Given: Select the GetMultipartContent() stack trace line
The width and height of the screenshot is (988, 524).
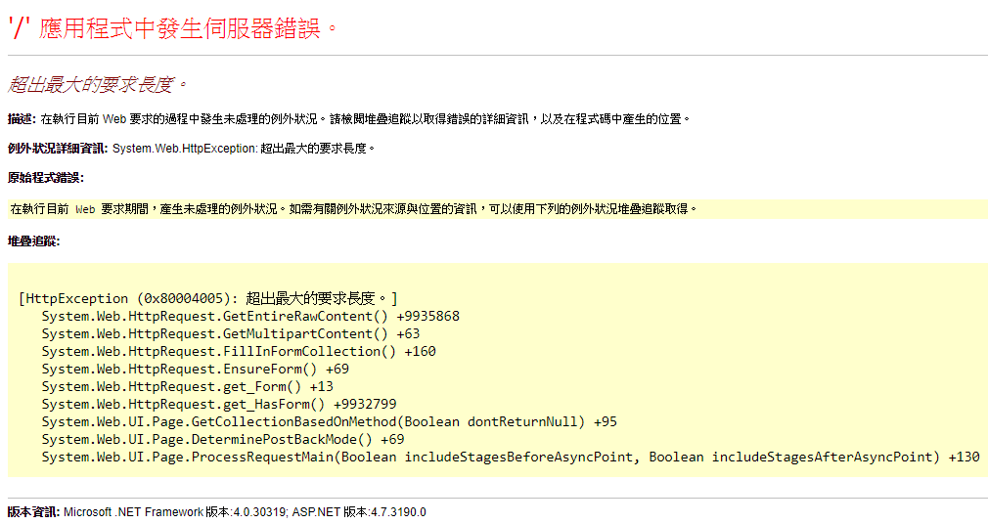Looking at the screenshot, I should coord(230,334).
